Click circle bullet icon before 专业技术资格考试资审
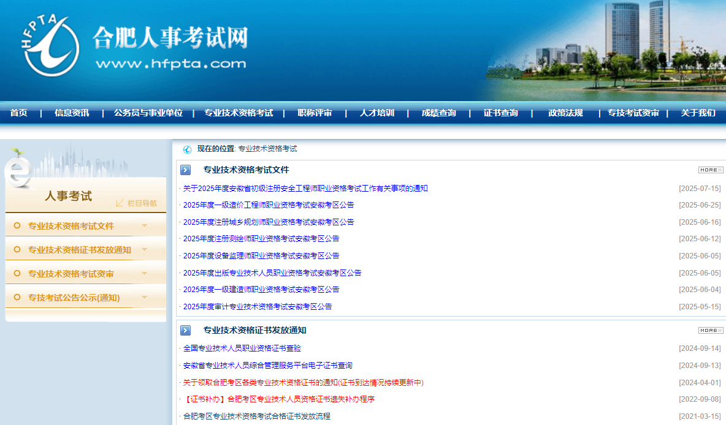Image resolution: width=726 pixels, height=425 pixels. point(17,274)
